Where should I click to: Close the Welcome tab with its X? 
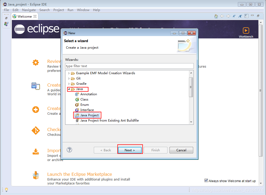click(x=35, y=16)
